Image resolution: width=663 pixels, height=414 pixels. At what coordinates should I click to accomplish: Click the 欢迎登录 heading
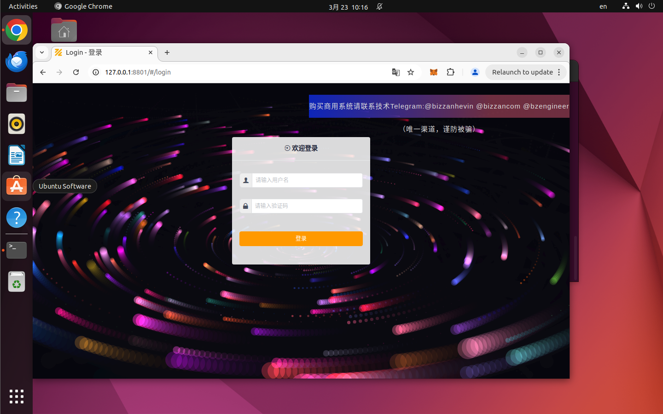301,148
